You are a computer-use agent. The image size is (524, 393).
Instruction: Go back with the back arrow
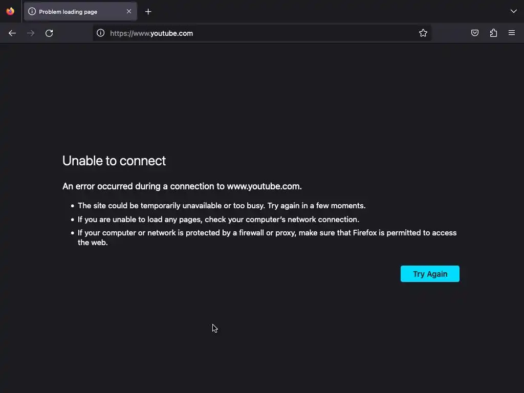pyautogui.click(x=12, y=33)
